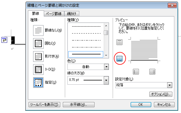Open the 水平線 horizontal line dialog button
This screenshot has width=181, height=113.
[x=79, y=105]
